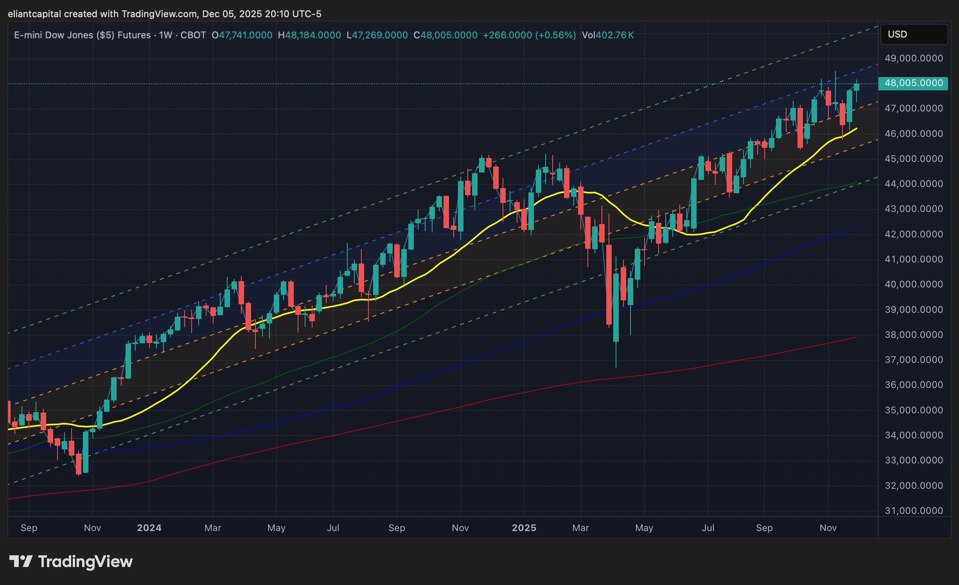The width and height of the screenshot is (959, 585).
Task: Click the 2024 year label on the time axis
Action: click(x=149, y=528)
